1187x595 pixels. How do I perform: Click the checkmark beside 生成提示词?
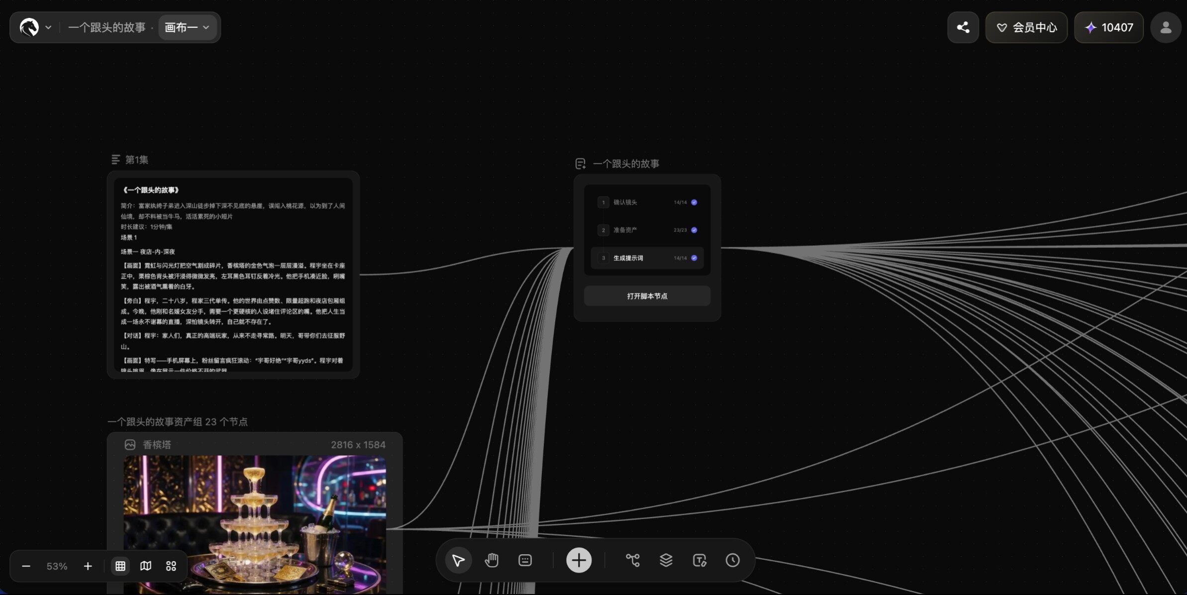point(694,258)
